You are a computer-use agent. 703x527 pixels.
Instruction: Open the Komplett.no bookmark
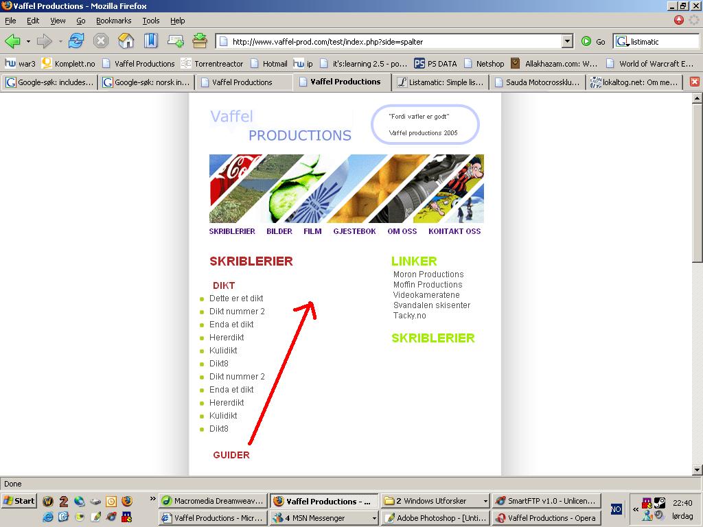pyautogui.click(x=68, y=64)
